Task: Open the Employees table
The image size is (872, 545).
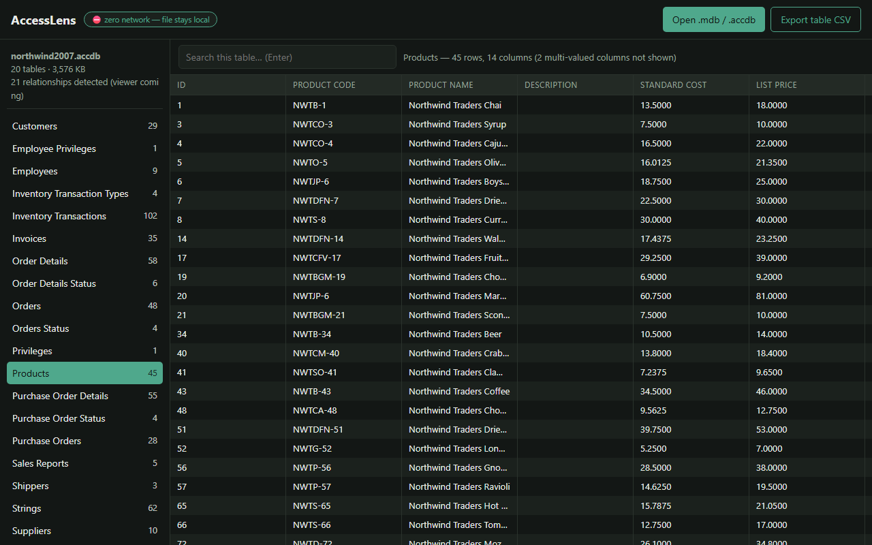Action: (x=84, y=171)
